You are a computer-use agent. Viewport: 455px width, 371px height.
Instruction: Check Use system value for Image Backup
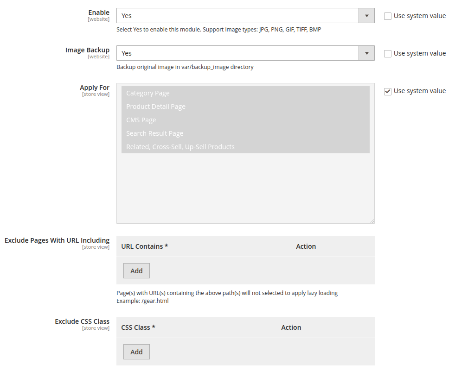pyautogui.click(x=388, y=54)
